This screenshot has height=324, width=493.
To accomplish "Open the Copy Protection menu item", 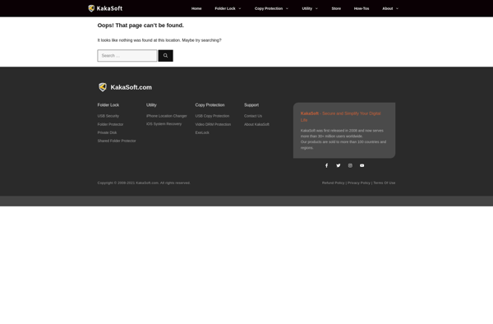I will click(x=269, y=8).
